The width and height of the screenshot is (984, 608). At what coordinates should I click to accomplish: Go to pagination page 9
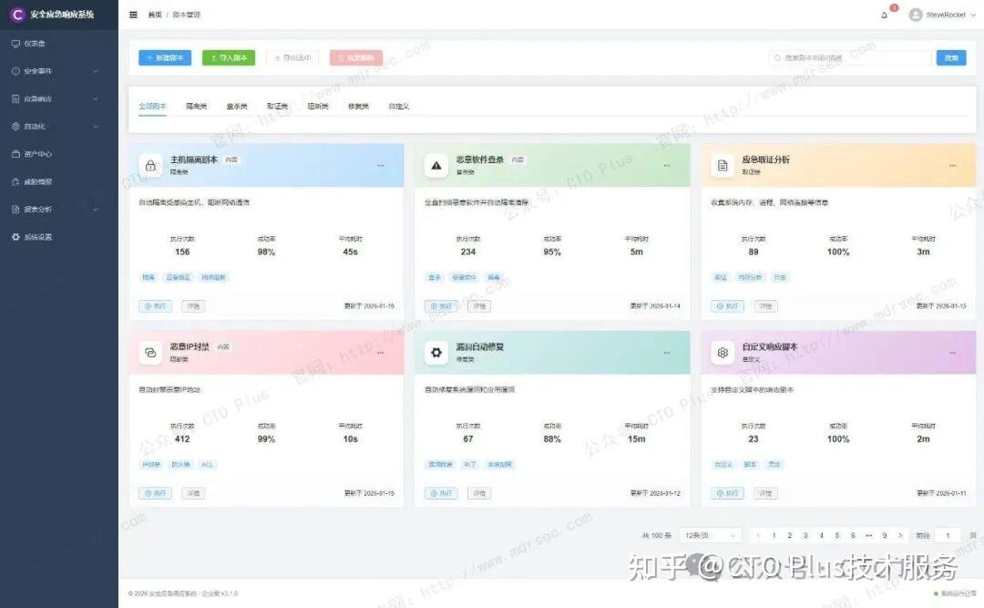[x=885, y=535]
